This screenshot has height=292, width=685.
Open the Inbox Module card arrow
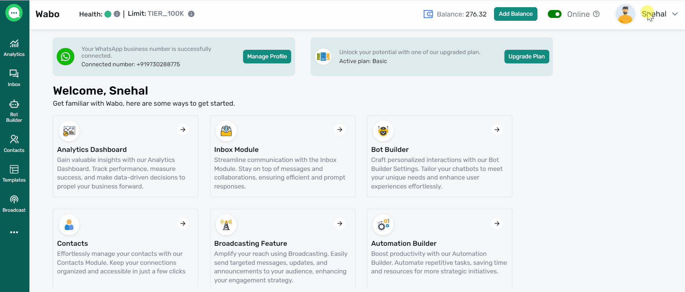click(x=340, y=130)
